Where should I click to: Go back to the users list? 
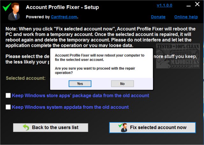pos(51,128)
